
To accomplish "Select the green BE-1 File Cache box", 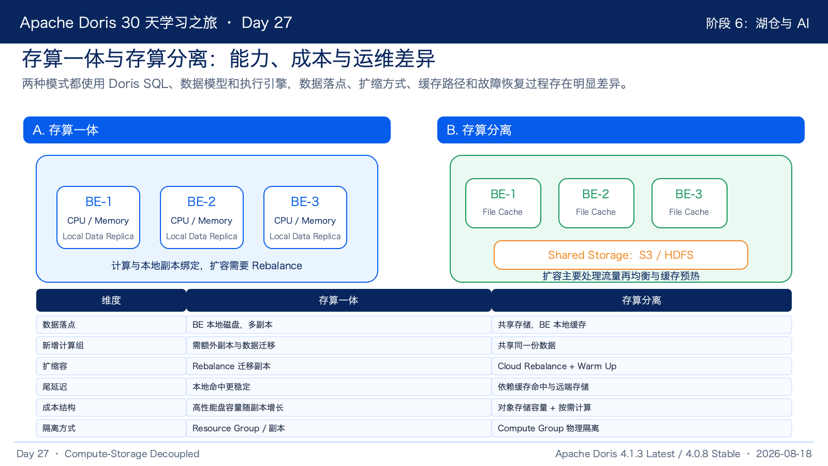I will (503, 203).
